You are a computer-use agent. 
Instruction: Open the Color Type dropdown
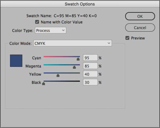[50, 30]
